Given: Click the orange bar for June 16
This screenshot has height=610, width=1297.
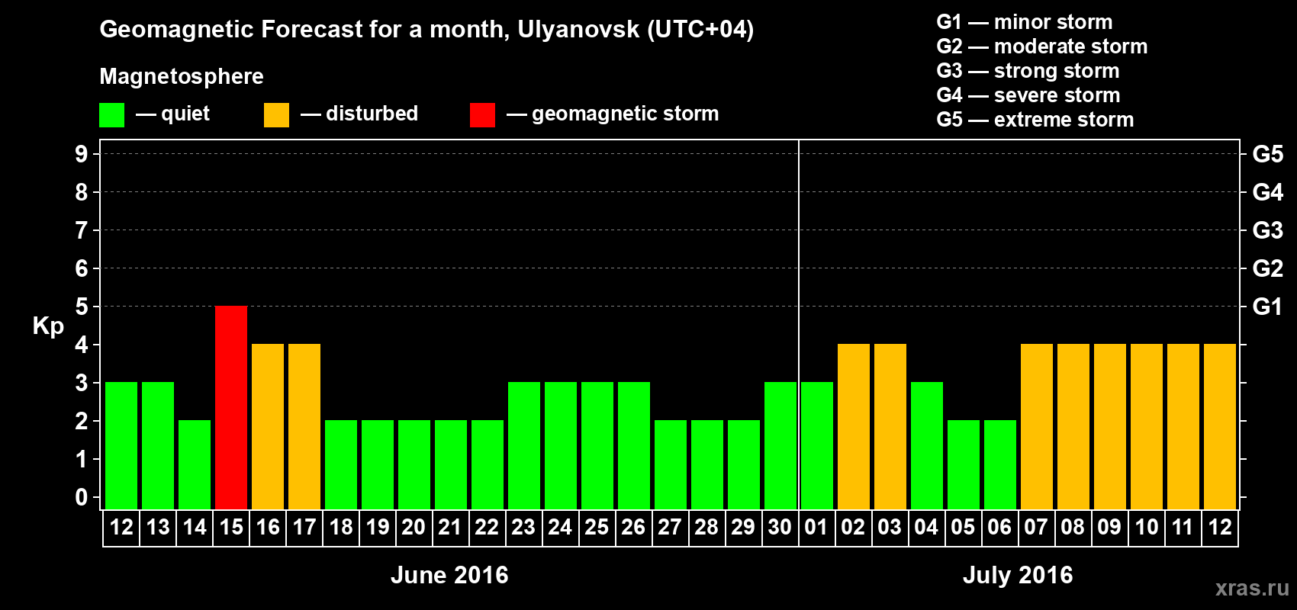Looking at the screenshot, I should click(268, 426).
